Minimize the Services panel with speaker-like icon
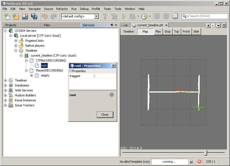 point(112,25)
